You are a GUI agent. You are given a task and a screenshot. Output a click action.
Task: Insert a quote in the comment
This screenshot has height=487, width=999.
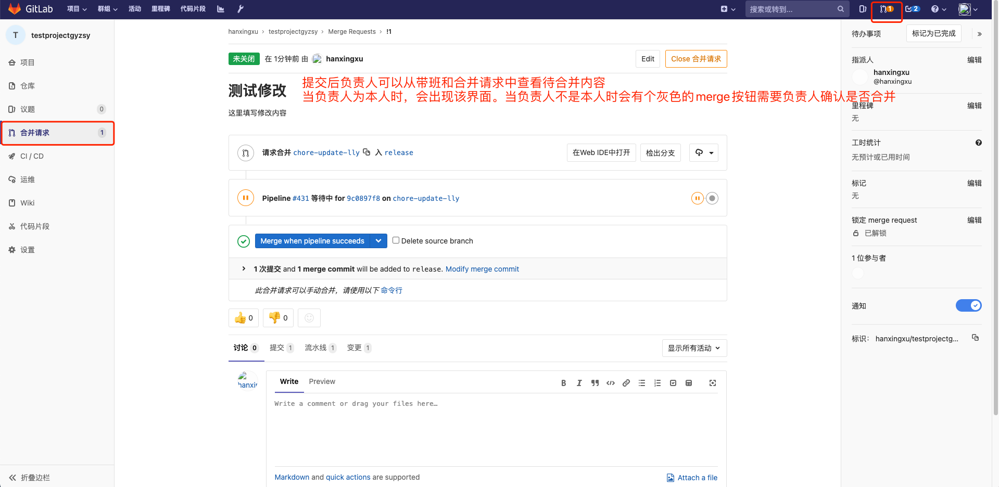click(x=595, y=383)
